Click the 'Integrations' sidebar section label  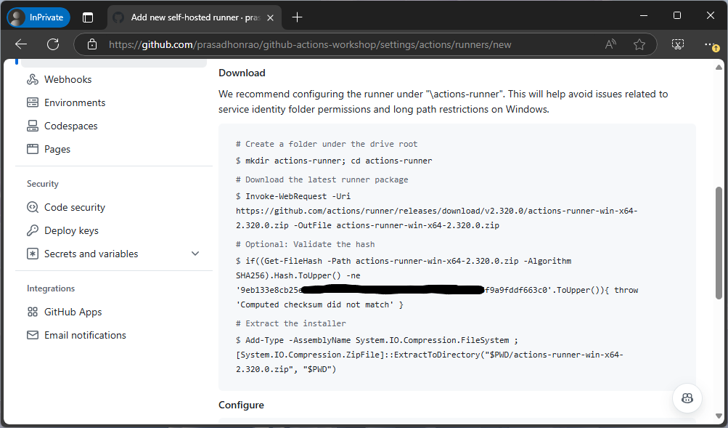[x=51, y=288]
